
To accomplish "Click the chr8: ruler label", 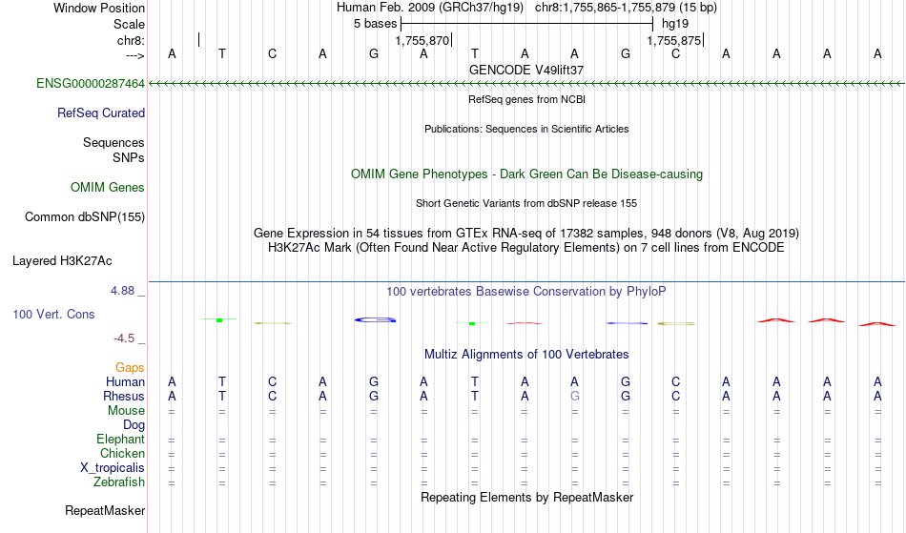I will click(131, 40).
